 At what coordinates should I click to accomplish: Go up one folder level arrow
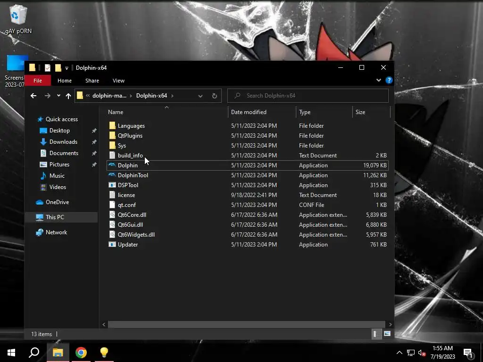[68, 96]
